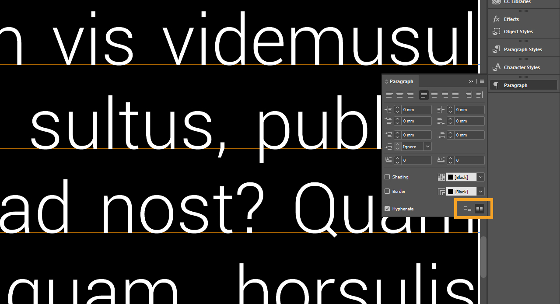The height and width of the screenshot is (304, 560).
Task: Uncheck the Hyphenate checkbox
Action: click(387, 209)
